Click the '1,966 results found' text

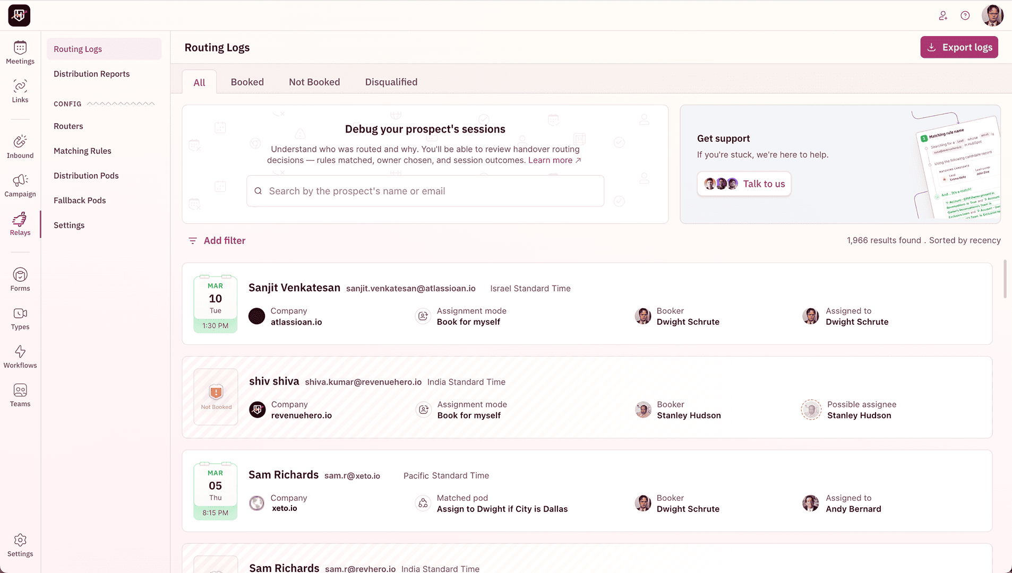pos(884,240)
